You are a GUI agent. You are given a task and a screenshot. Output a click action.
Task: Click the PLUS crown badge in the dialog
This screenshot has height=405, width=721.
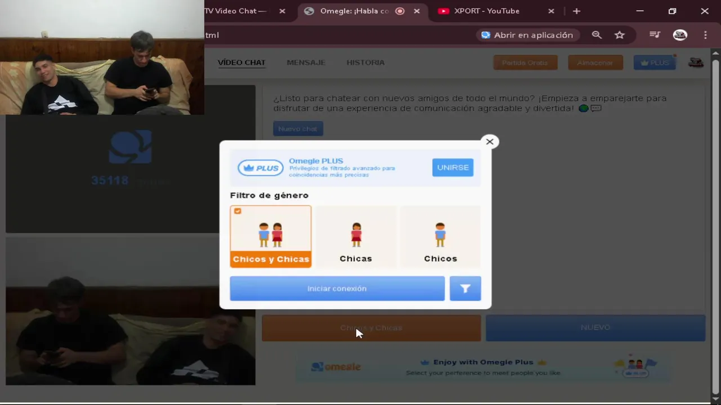point(260,168)
